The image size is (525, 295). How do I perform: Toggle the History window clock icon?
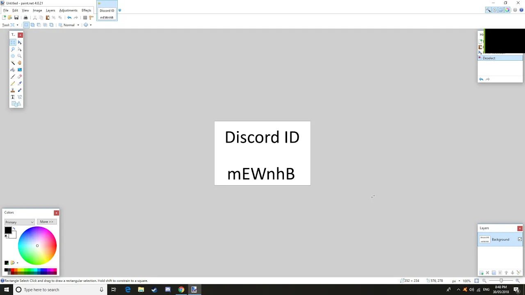pos(495,10)
